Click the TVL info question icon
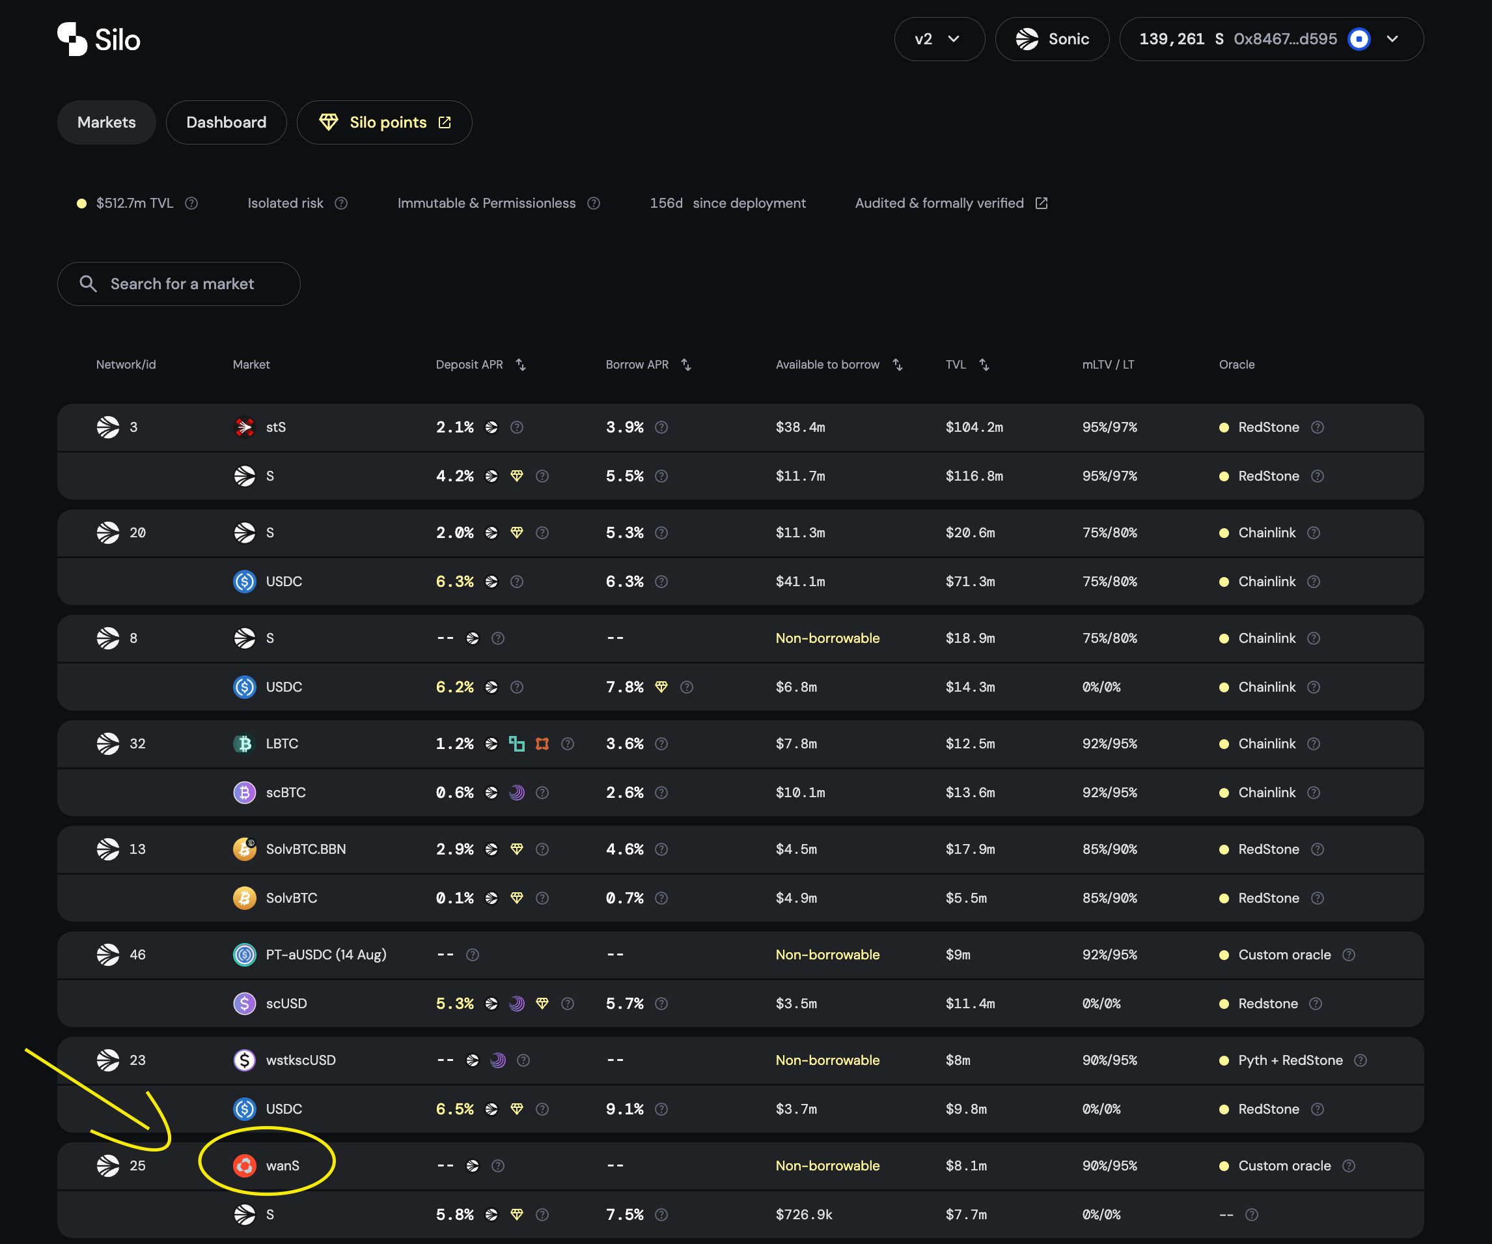 coord(191,203)
